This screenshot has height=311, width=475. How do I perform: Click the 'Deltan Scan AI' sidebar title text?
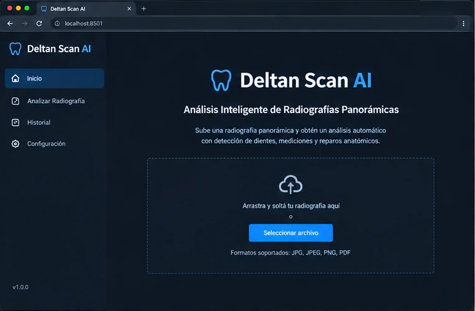(59, 49)
